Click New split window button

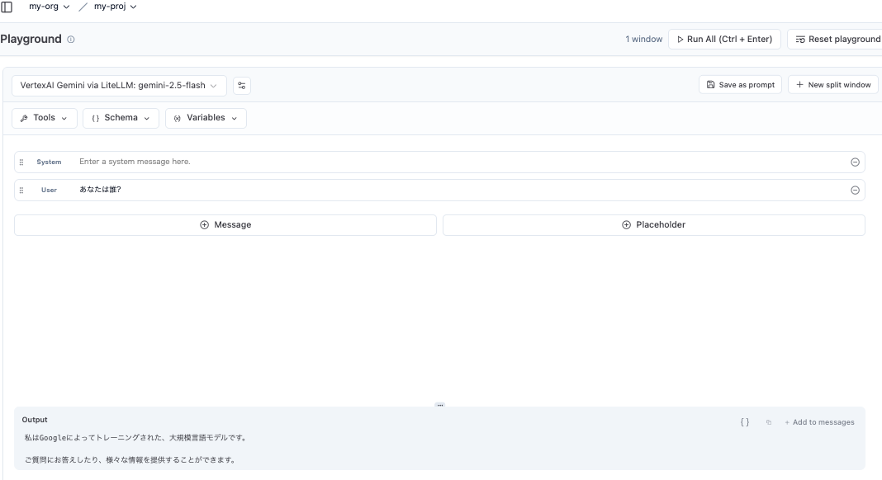point(833,85)
